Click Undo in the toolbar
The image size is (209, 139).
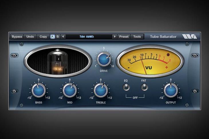click(30, 37)
